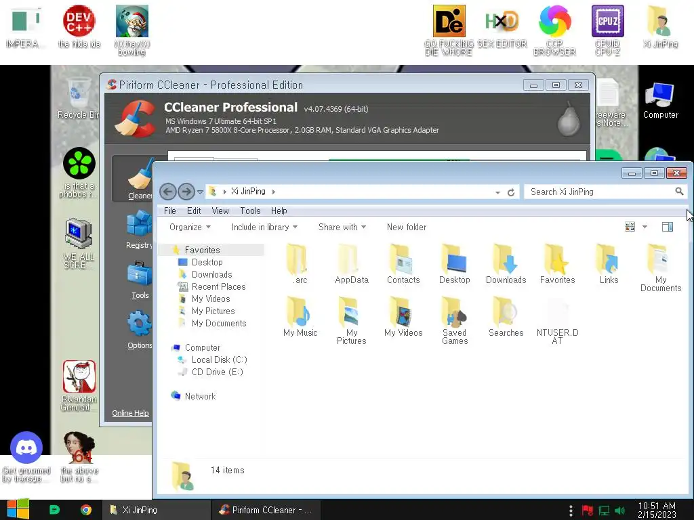
Task: Open the My Videos folder icon in file pane
Action: 403,317
